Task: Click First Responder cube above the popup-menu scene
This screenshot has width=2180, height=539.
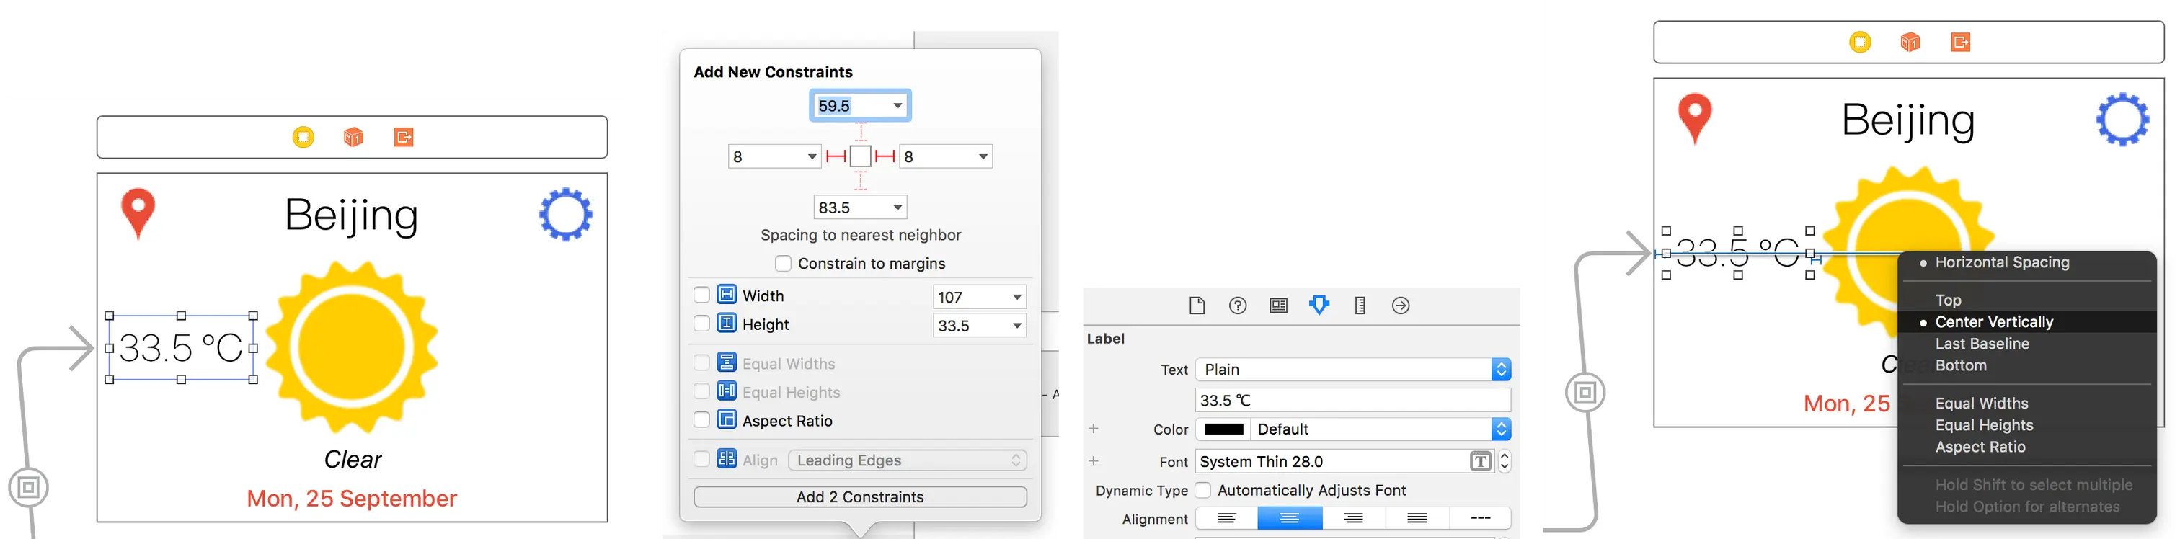Action: coord(1910,43)
